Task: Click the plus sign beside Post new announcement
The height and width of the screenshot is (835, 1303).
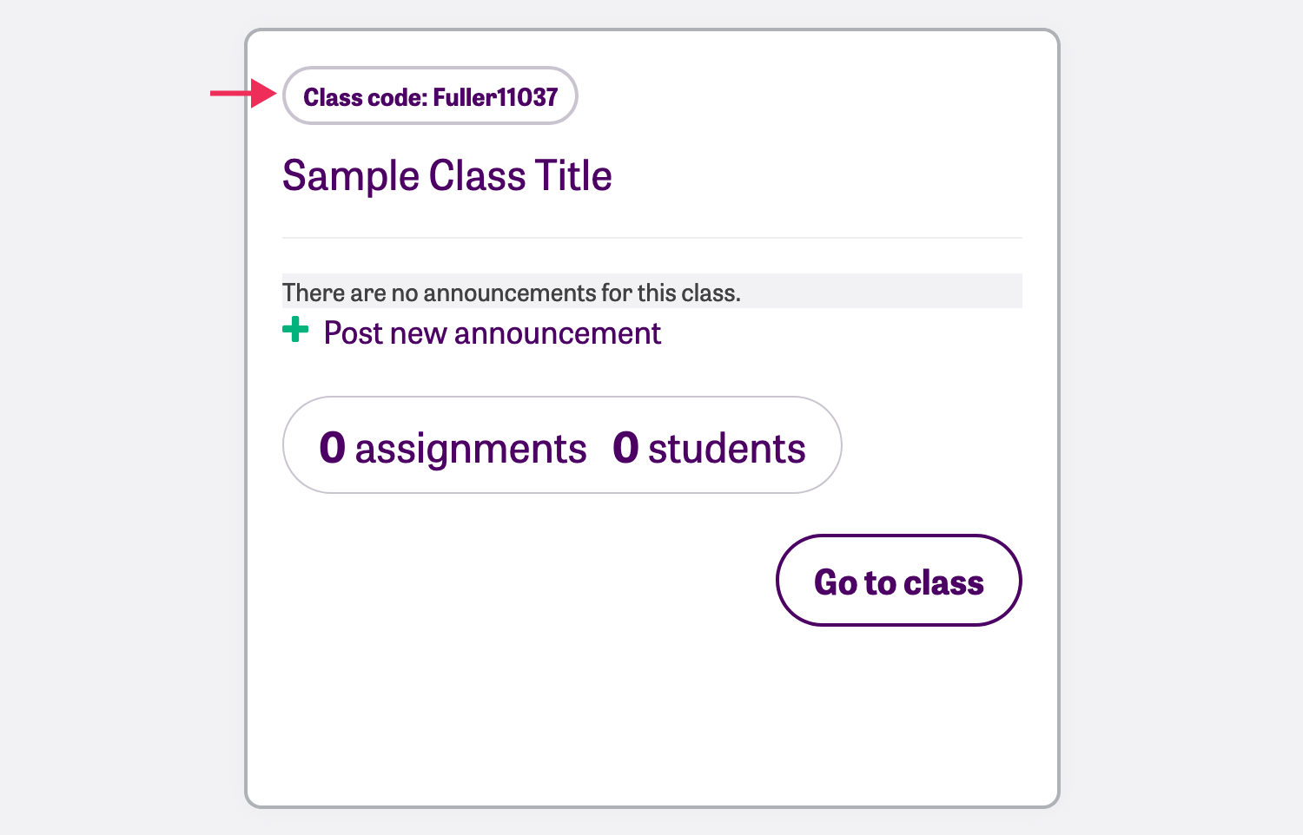Action: pos(296,332)
